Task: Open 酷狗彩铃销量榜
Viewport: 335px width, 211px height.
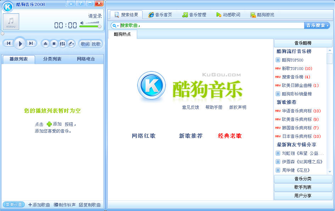Action: [297, 94]
